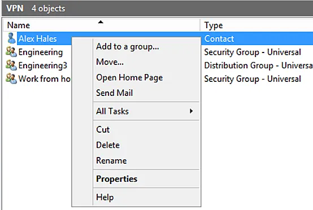Click the Alex Hales contact icon
313x210 pixels.
11,38
